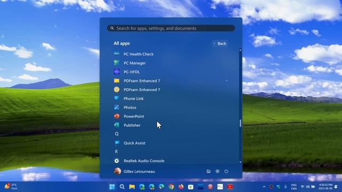This screenshot has height=192, width=342.
Task: Expand the PDFsam Enhanced 7 folder chevron
Action: click(x=227, y=81)
